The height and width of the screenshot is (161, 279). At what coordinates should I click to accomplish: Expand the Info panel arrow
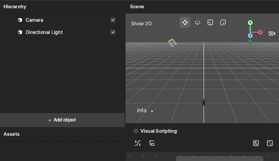[x=152, y=111]
